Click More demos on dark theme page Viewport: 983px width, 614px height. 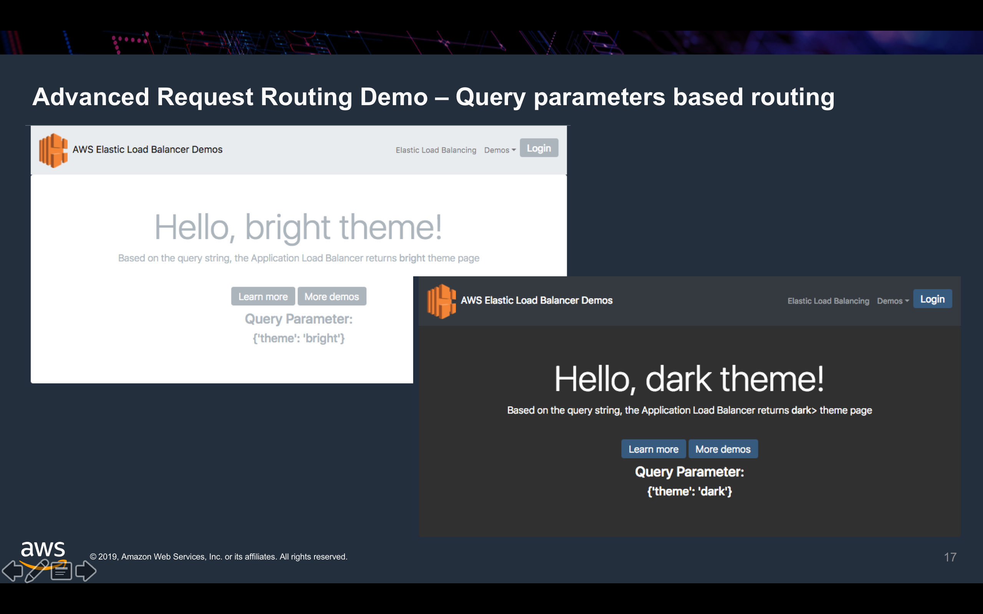[723, 449]
